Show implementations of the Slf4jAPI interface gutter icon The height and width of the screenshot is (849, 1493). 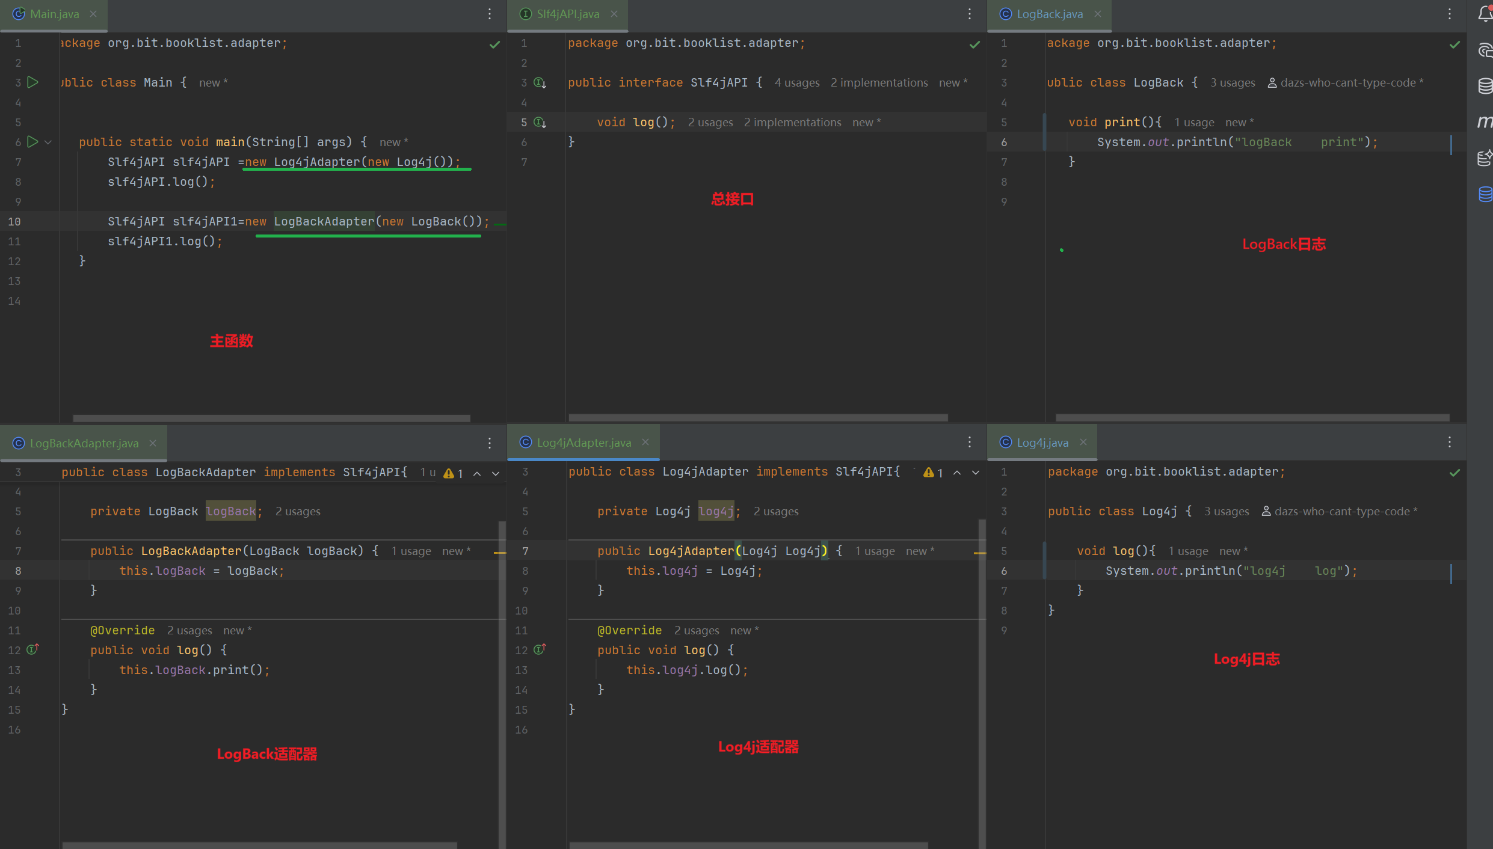point(540,82)
